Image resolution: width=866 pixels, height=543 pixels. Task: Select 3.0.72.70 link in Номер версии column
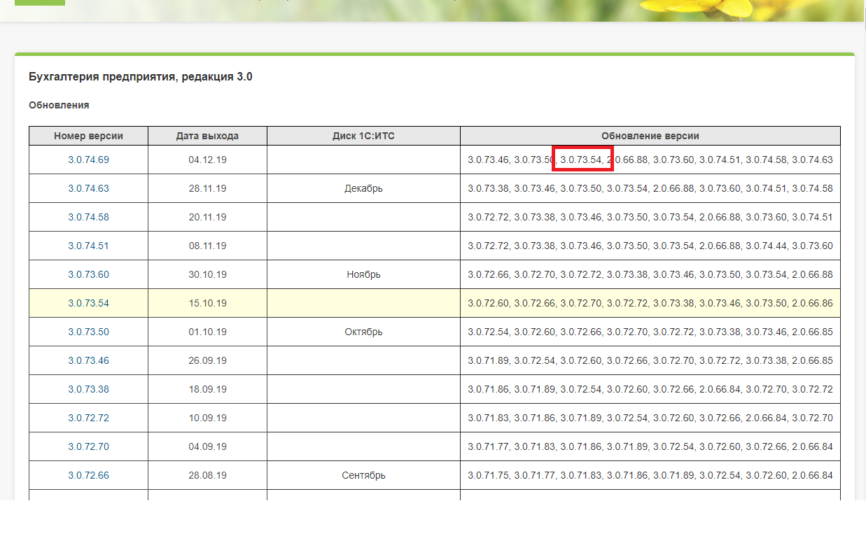88,446
